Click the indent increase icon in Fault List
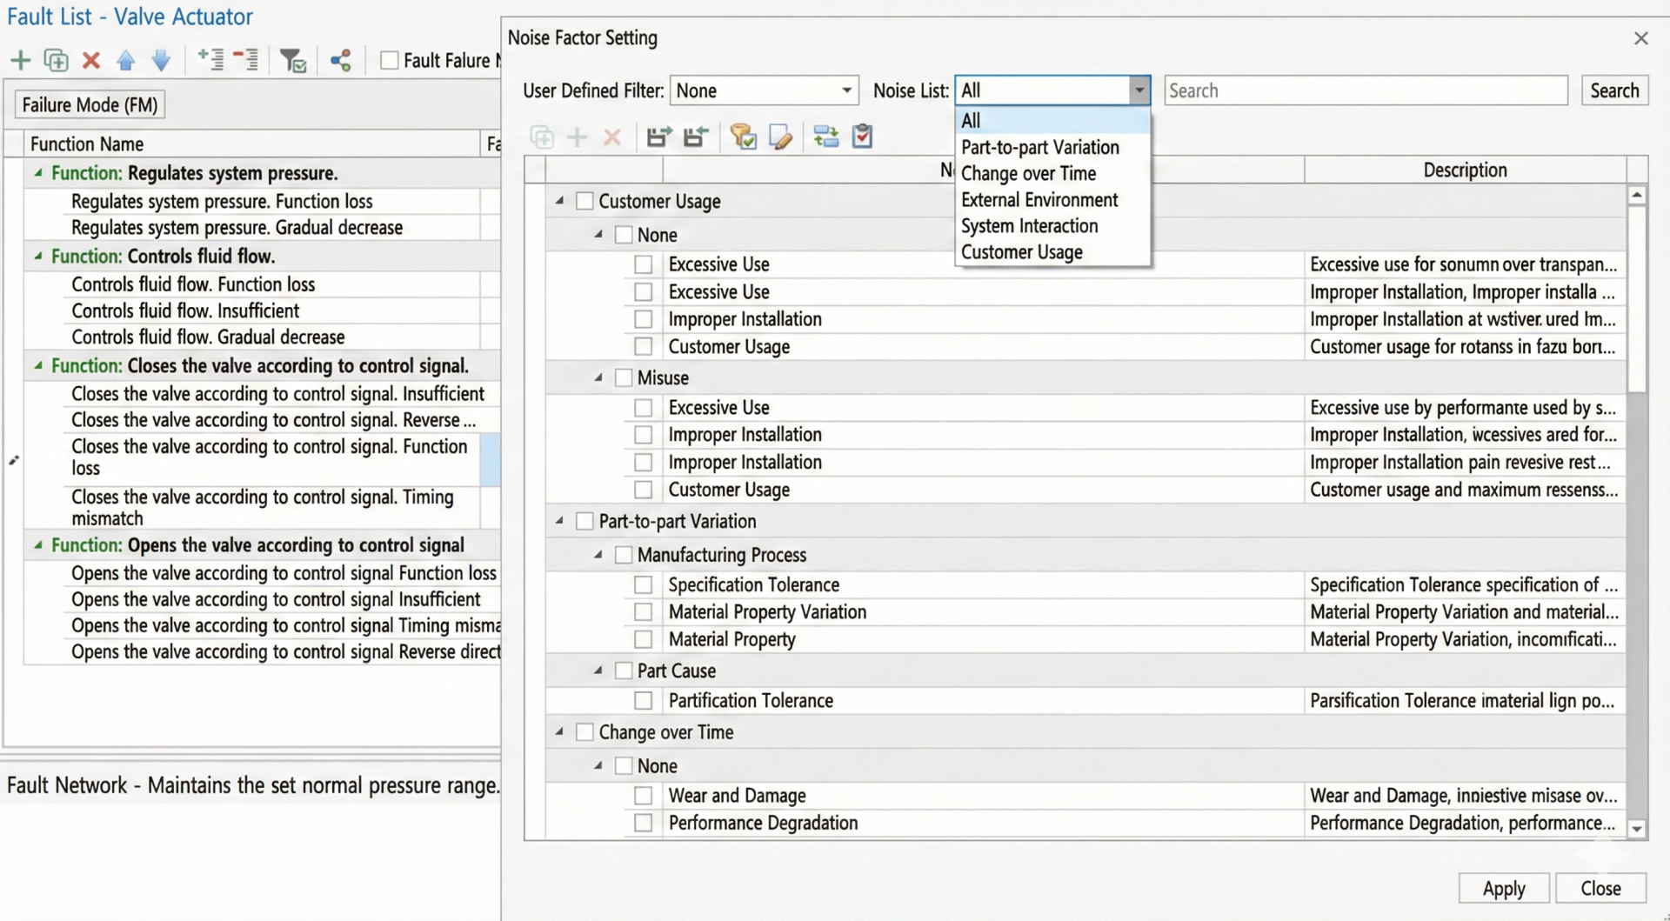The image size is (1670, 921). point(210,60)
